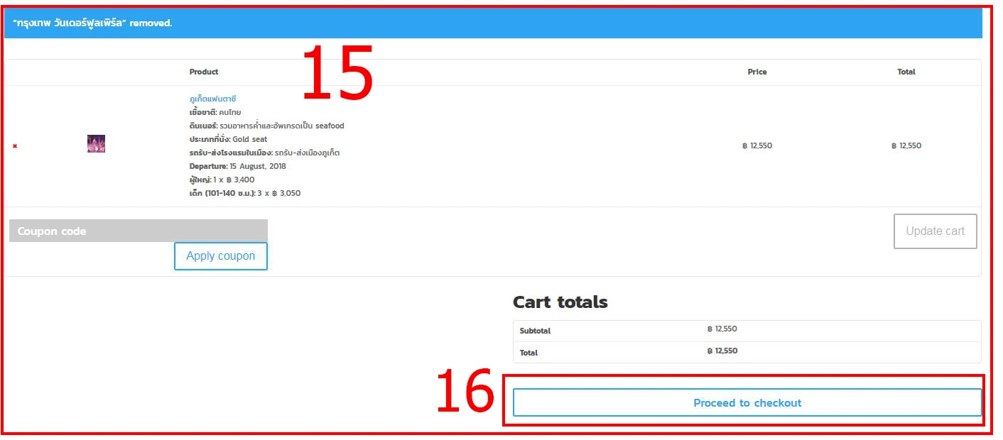The image size is (1003, 440).
Task: Click the Subtotal amount ฿ 12,550
Action: point(722,329)
